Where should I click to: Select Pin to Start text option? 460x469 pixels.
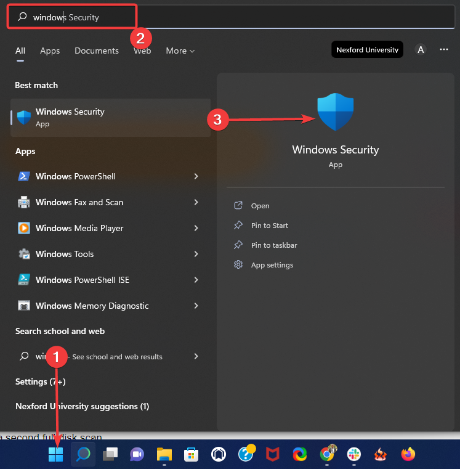270,226
